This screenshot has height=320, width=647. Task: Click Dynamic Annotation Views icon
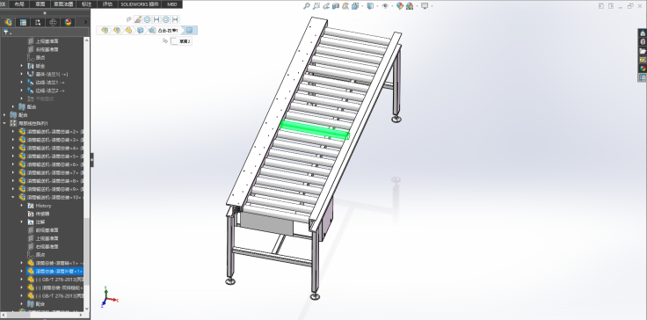[x=345, y=6]
